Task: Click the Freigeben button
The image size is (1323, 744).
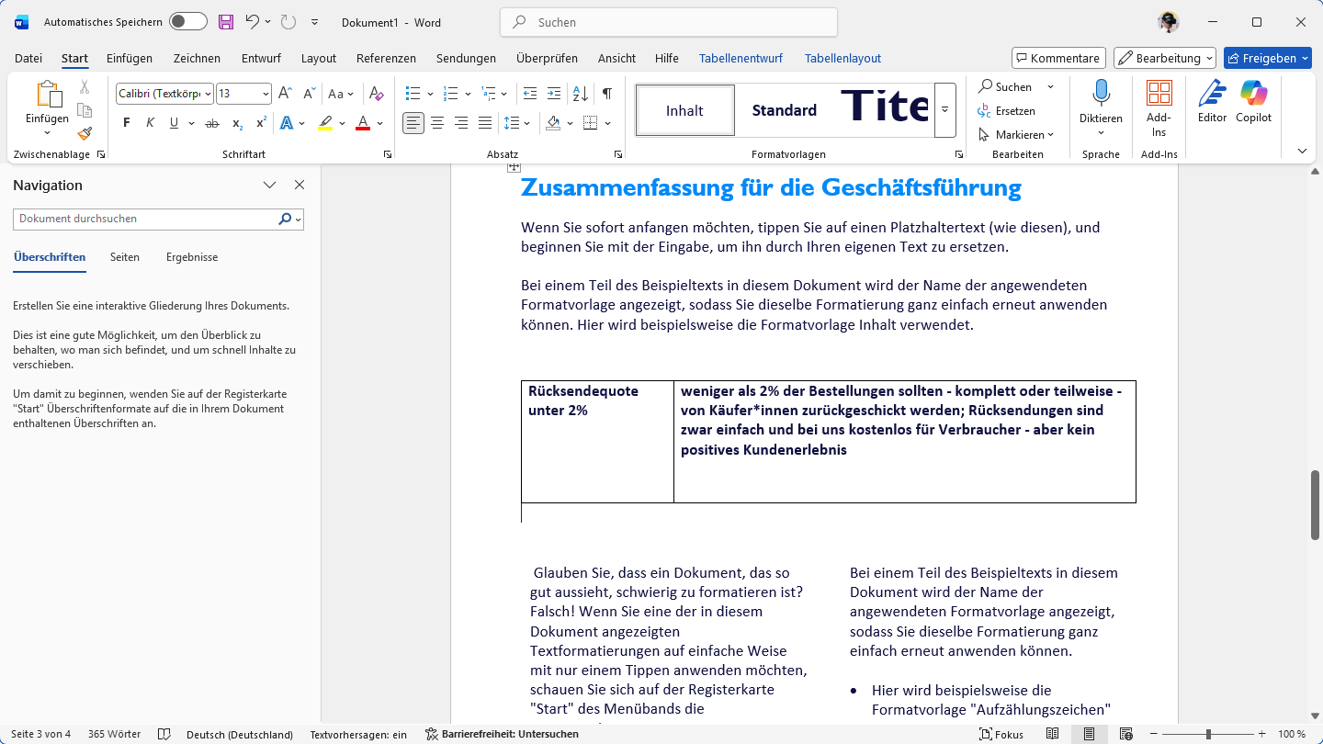Action: [x=1267, y=58]
